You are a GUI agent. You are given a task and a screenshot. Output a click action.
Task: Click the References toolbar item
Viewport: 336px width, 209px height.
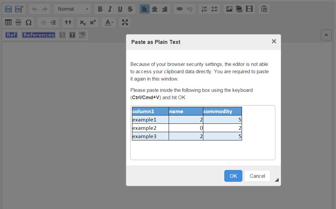click(x=39, y=35)
